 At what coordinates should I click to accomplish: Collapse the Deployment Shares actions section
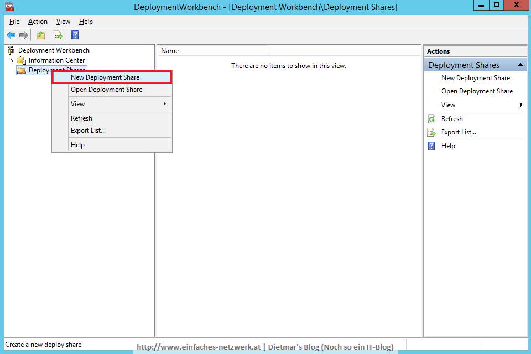[x=520, y=65]
